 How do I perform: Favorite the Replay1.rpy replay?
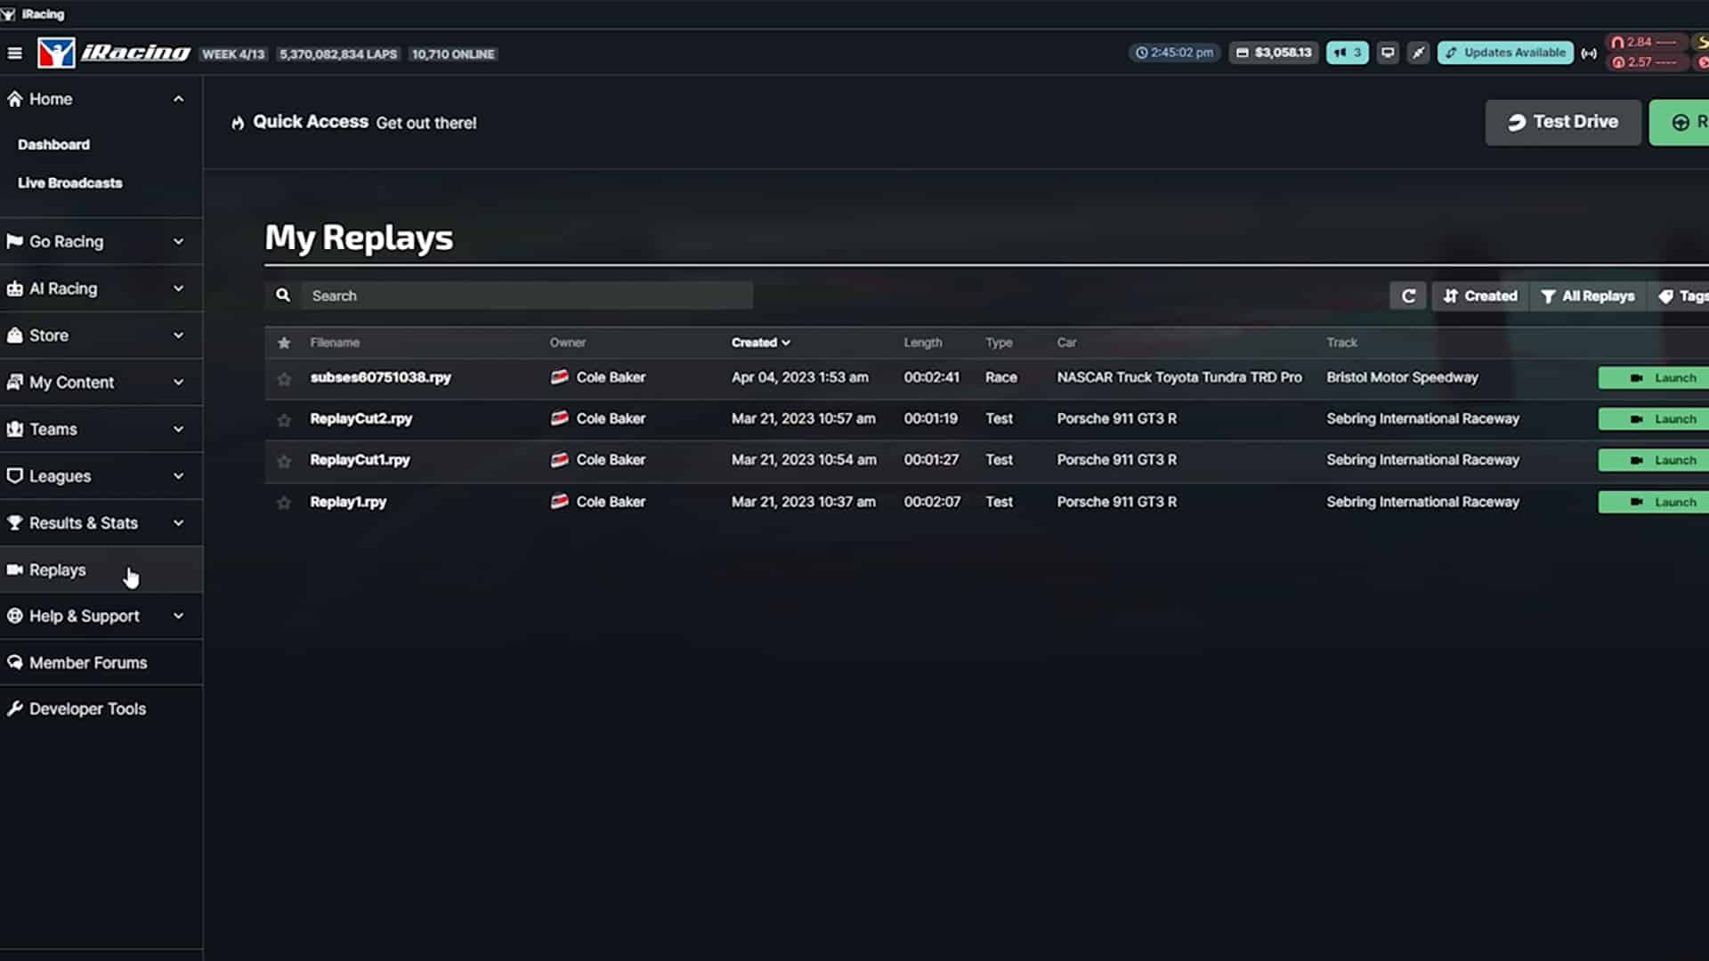pyautogui.click(x=284, y=502)
